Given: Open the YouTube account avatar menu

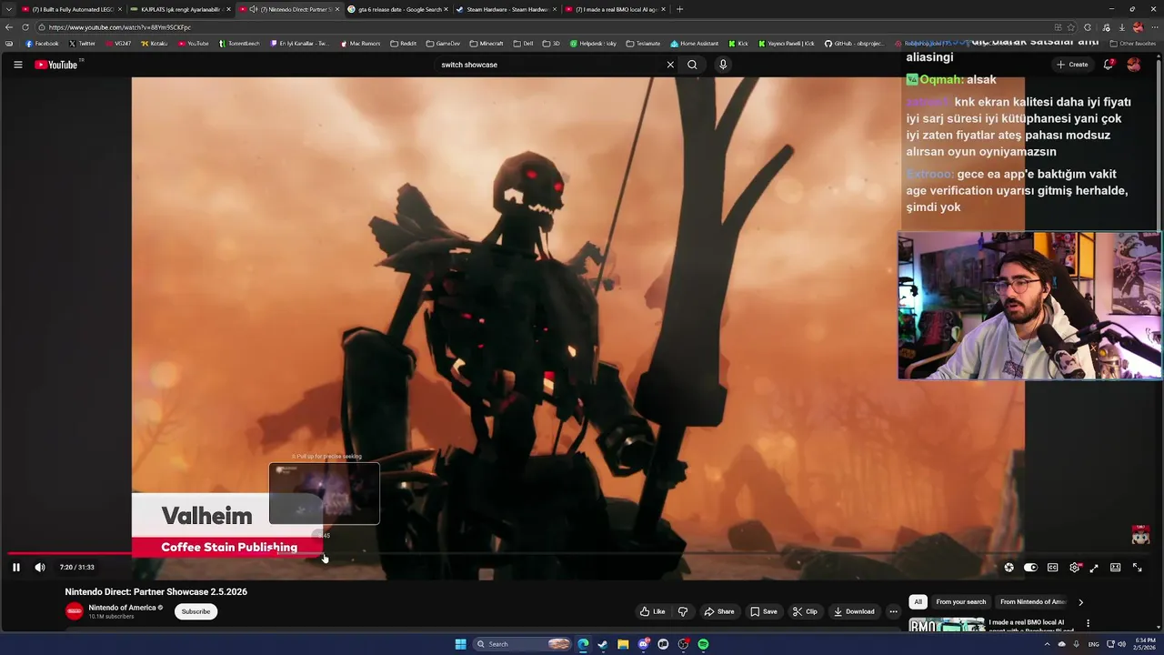Looking at the screenshot, I should click(1133, 65).
